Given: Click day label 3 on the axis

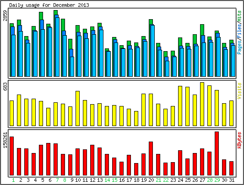Looking at the screenshot, I should pos(28,180).
